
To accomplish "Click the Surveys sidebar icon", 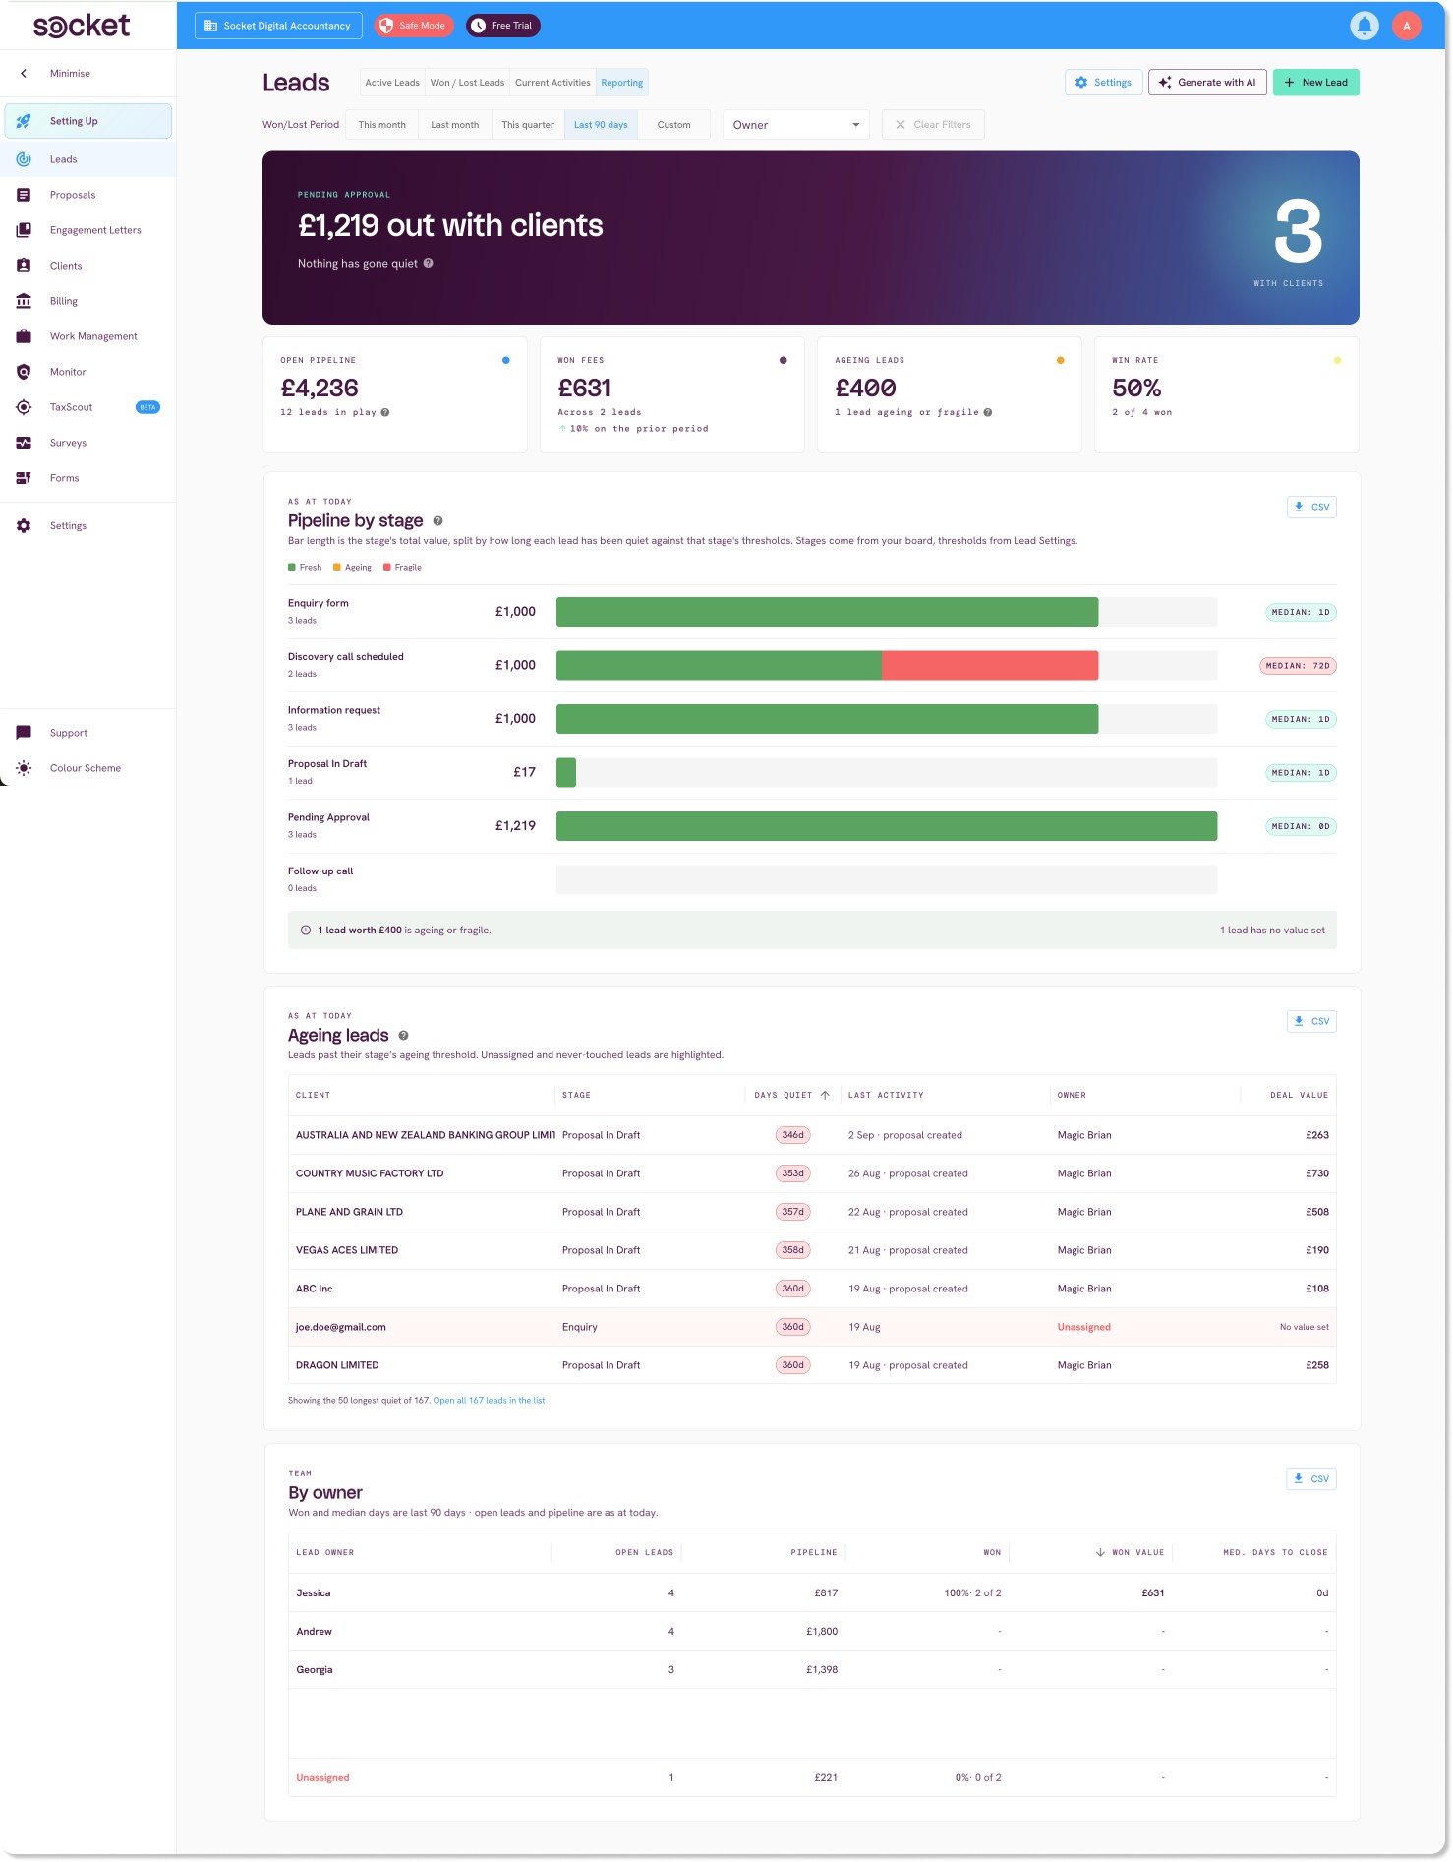I will click(x=24, y=443).
